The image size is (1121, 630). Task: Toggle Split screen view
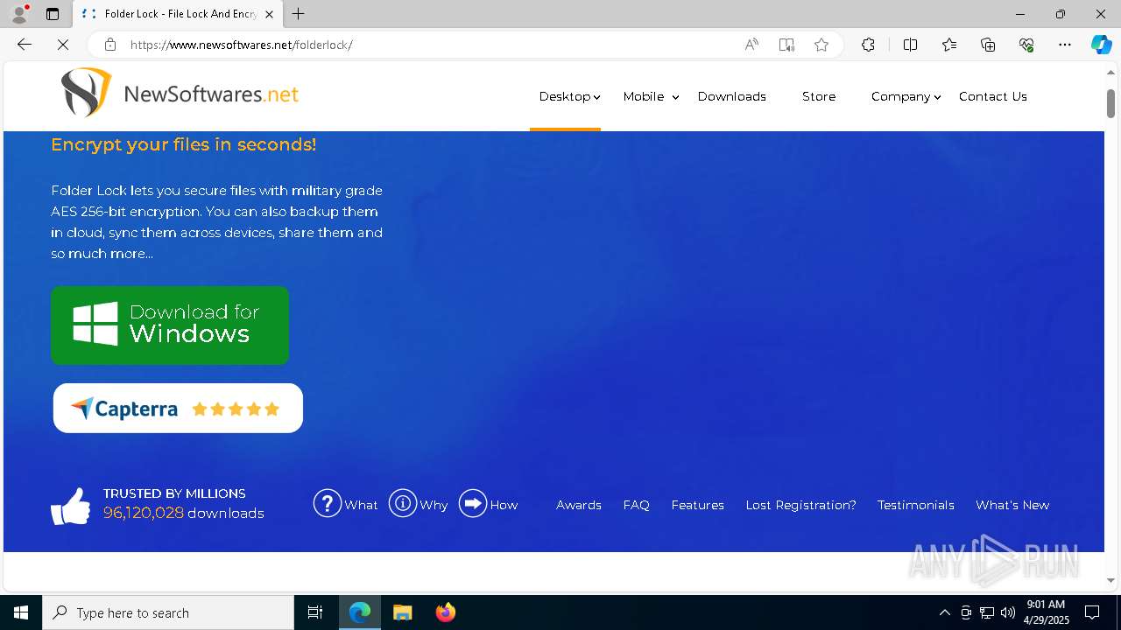pos(910,45)
